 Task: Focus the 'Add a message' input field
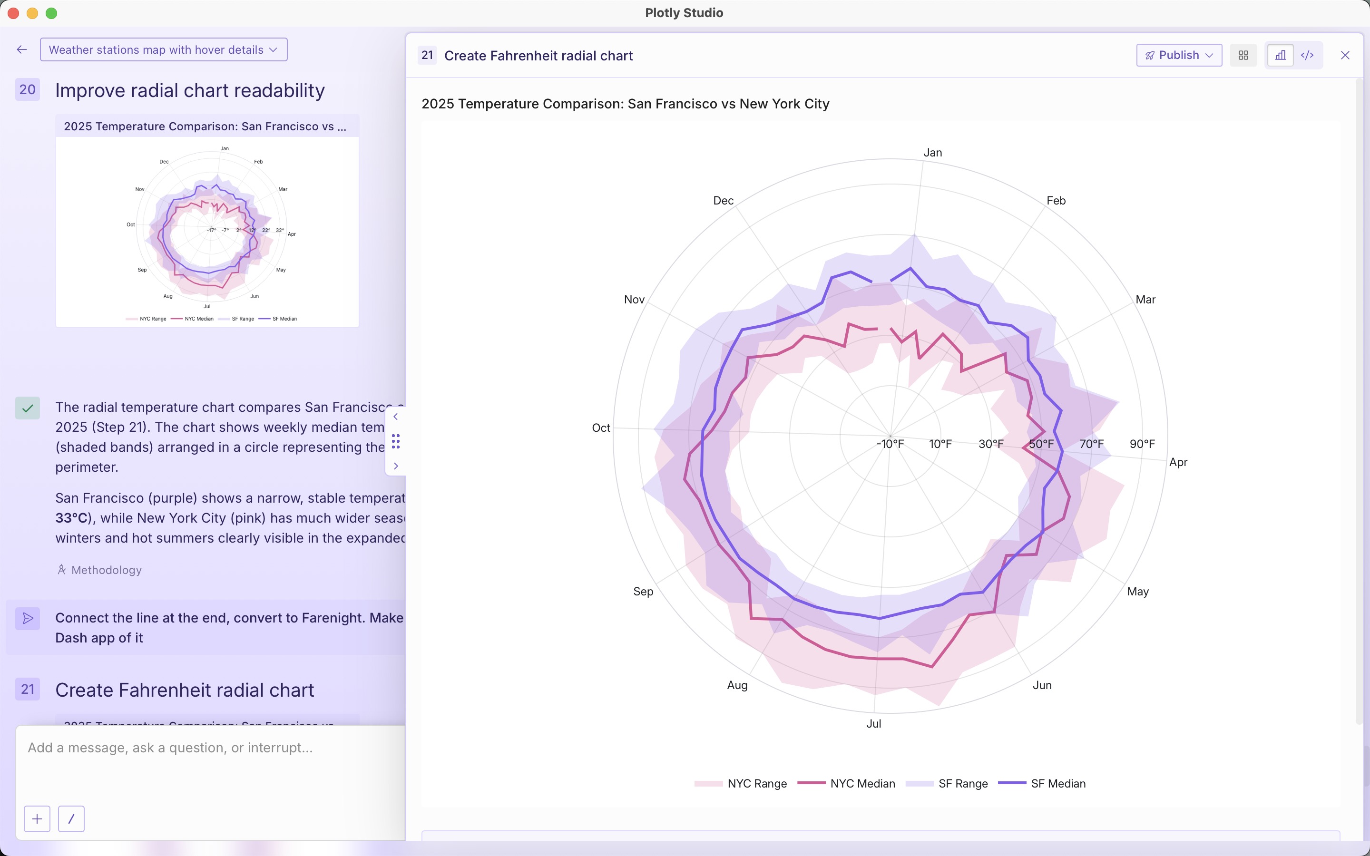tap(211, 747)
